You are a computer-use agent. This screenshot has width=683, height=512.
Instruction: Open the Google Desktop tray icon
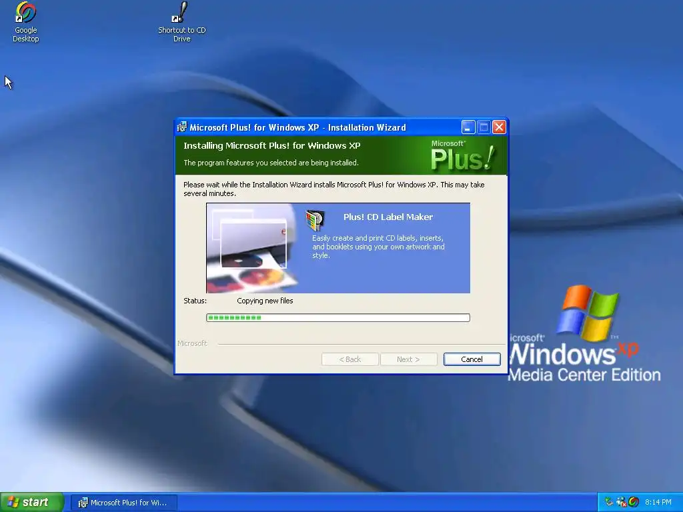(634, 502)
